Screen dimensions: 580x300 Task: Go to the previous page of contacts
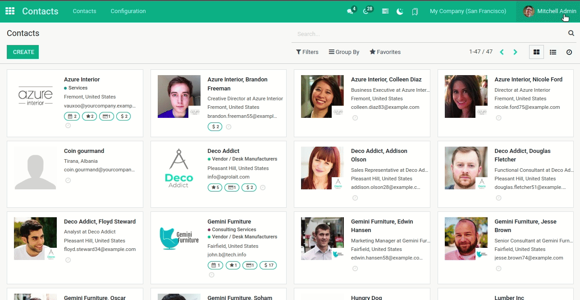[502, 52]
